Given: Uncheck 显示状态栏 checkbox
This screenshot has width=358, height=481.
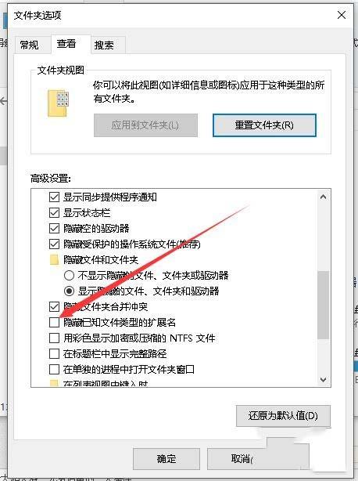Looking at the screenshot, I should pyautogui.click(x=54, y=212).
